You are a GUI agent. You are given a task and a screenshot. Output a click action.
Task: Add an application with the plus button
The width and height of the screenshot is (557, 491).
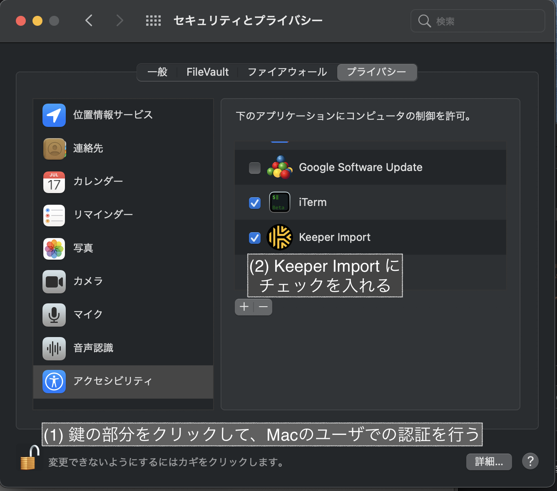[244, 307]
